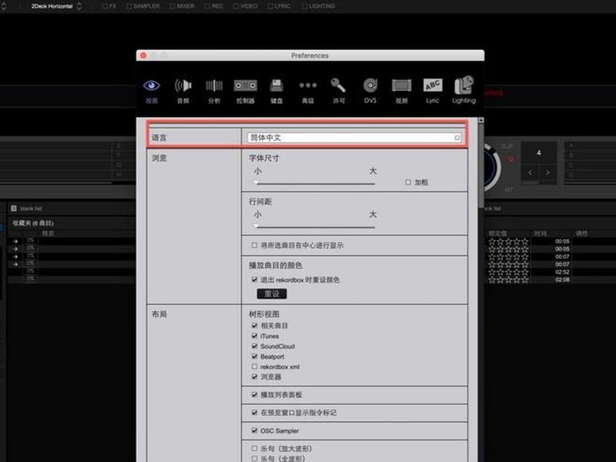Uncheck Beatport in tree view
Viewport: 616px width, 462px height.
(254, 357)
